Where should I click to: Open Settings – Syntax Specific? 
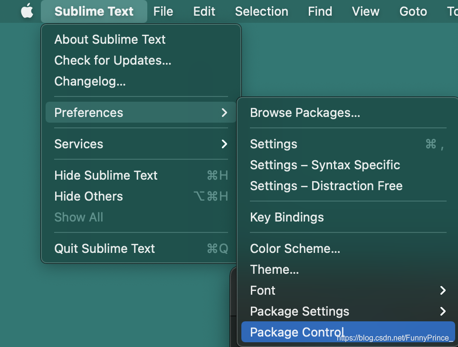[x=348, y=165]
